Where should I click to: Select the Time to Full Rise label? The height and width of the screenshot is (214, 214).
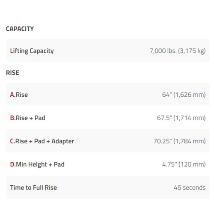pyautogui.click(x=33, y=187)
